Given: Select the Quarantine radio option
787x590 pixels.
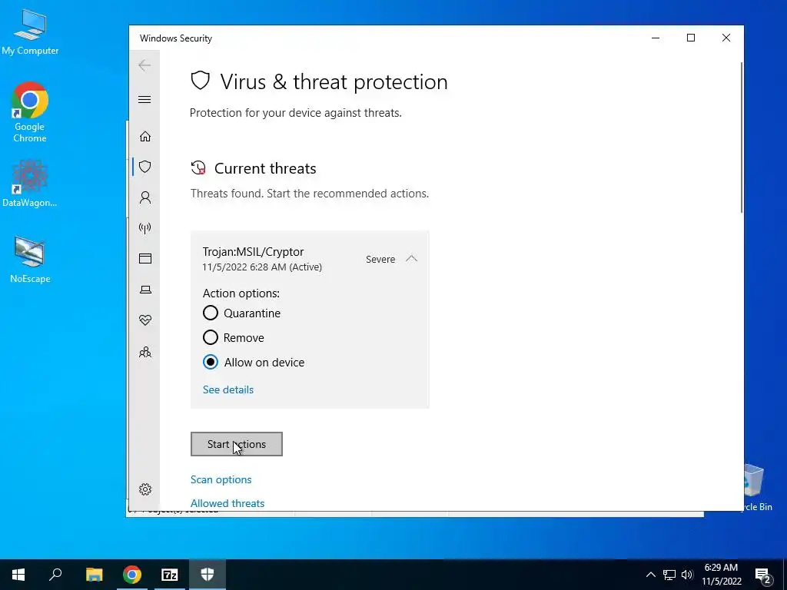Looking at the screenshot, I should [211, 313].
